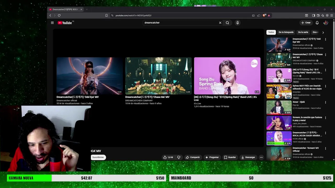This screenshot has height=188, width=335.
Task: Go to the YouTube home logo
Action: [65, 23]
